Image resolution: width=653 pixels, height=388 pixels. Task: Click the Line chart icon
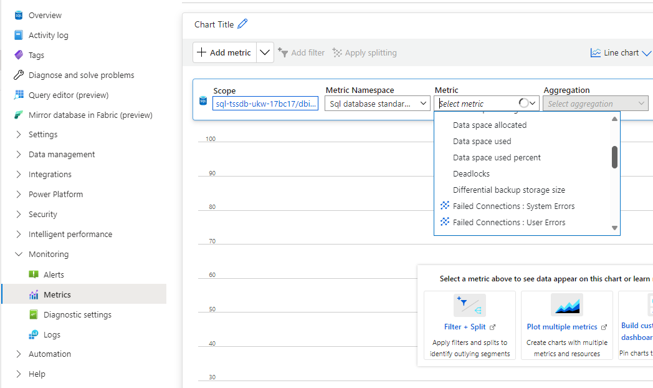(596, 53)
